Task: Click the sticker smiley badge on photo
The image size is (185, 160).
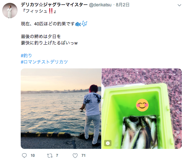Action: (x=108, y=143)
